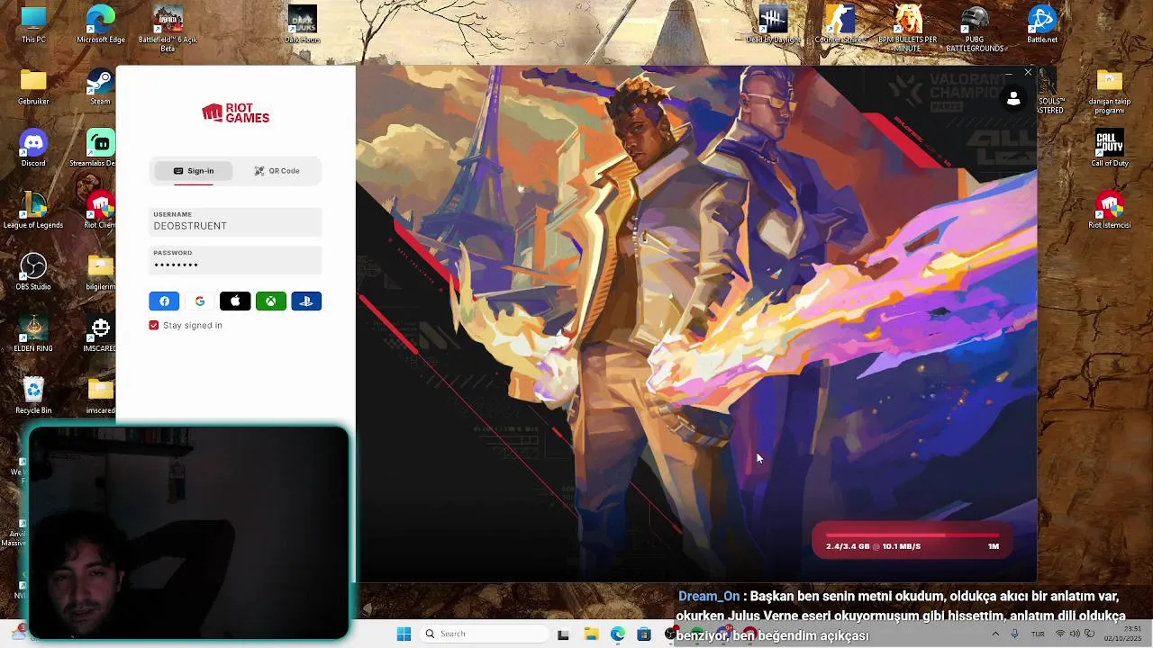This screenshot has height=648, width=1153.
Task: Click the Password input field
Action: click(x=235, y=260)
